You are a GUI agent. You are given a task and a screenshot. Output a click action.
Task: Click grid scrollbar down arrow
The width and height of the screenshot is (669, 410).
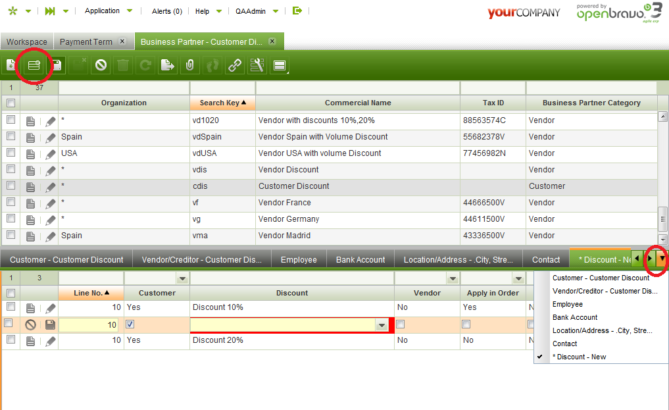click(x=662, y=240)
